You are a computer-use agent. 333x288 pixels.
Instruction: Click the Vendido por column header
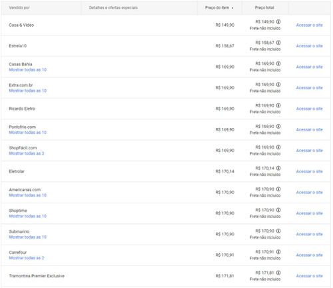(x=19, y=8)
